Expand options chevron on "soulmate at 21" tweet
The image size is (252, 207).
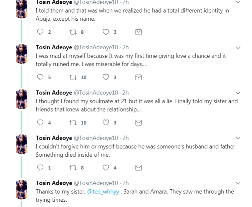coord(238,93)
